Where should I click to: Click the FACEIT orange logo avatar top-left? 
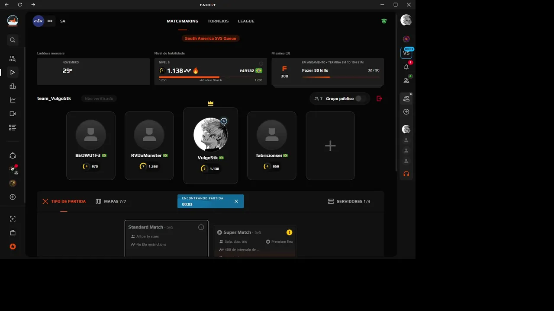coord(13,20)
